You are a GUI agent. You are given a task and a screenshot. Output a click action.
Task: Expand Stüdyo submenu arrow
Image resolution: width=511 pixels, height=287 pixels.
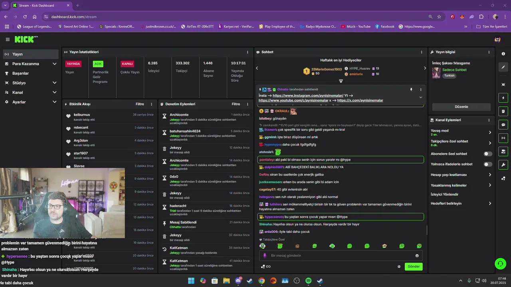click(x=54, y=83)
